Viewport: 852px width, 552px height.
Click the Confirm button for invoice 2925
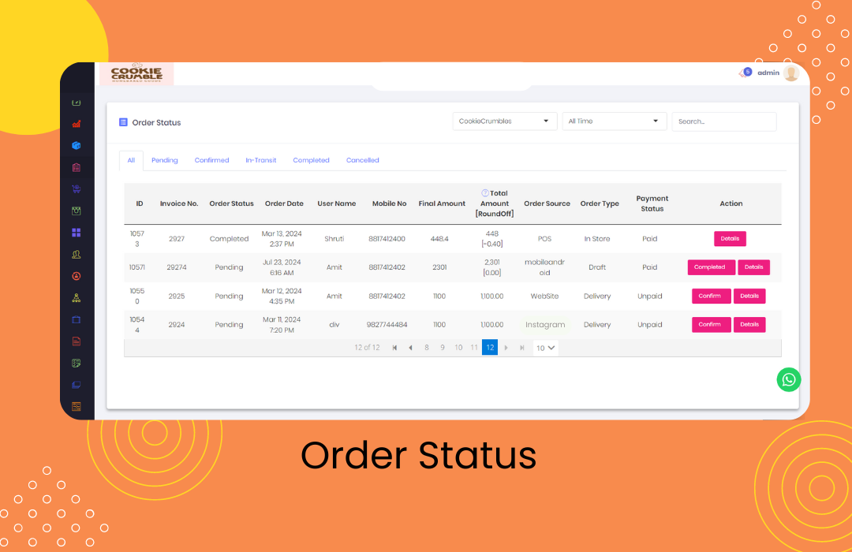point(711,296)
